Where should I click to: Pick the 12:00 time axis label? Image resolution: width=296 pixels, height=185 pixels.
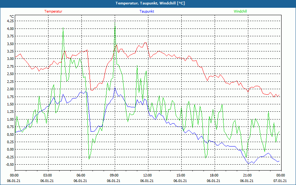point(148,175)
